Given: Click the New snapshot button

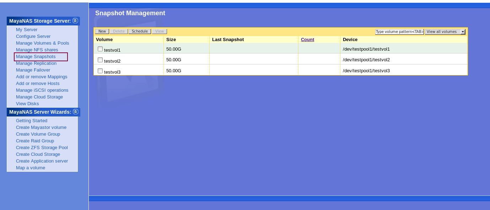Looking at the screenshot, I should point(102,32).
